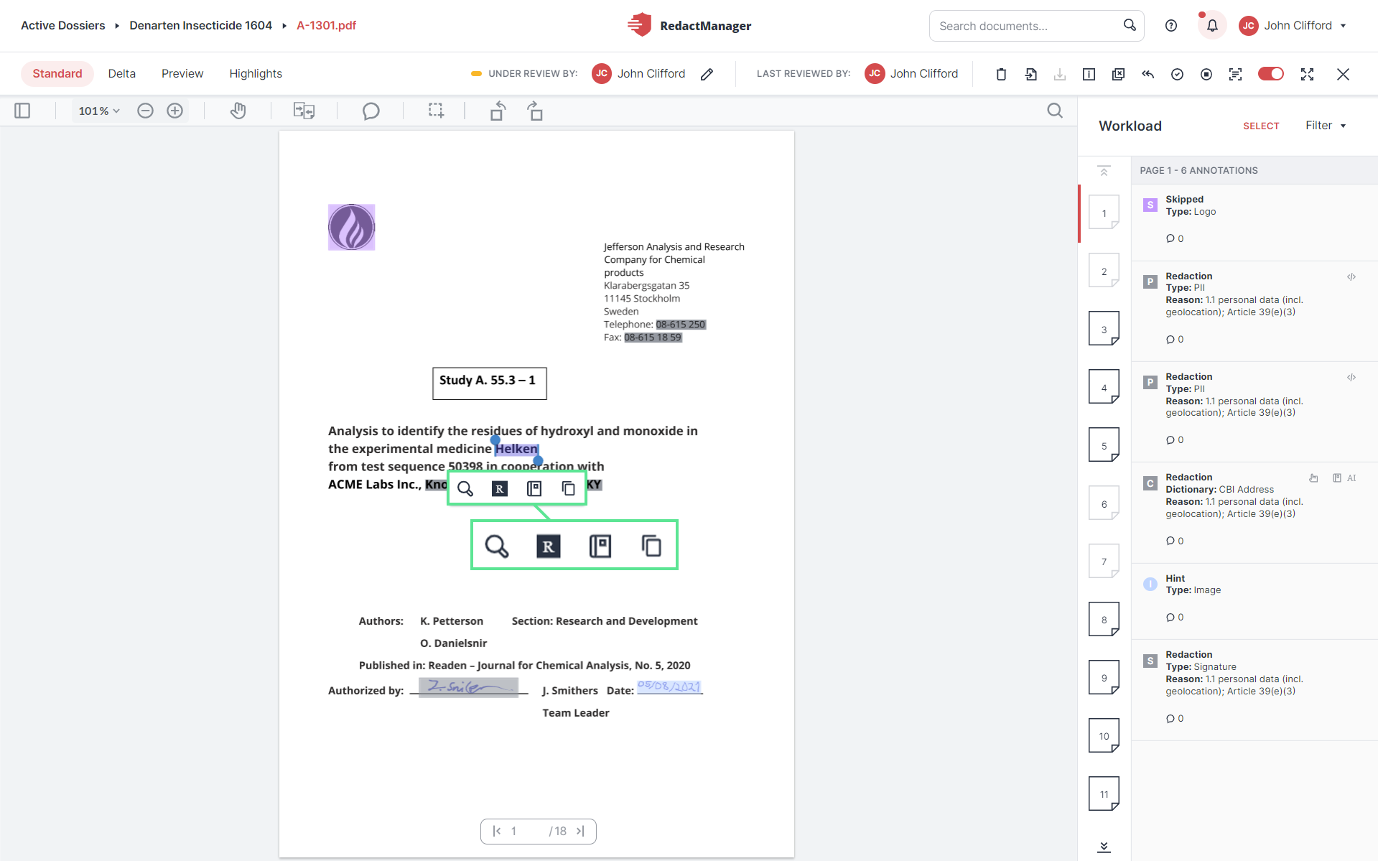Click the OCR scan text icon
Image resolution: width=1378 pixels, height=861 pixels.
[x=1235, y=74]
